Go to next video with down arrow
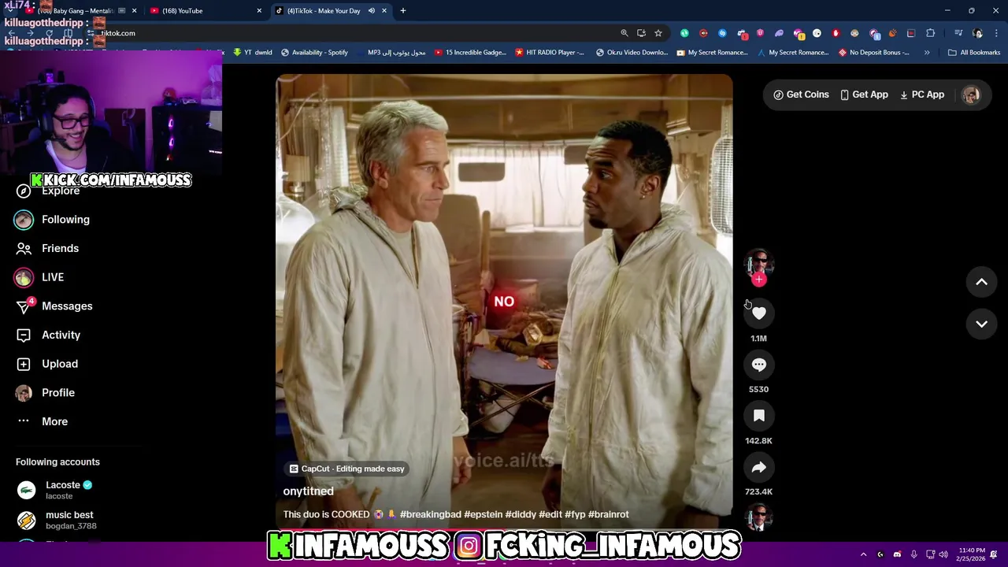 click(982, 324)
